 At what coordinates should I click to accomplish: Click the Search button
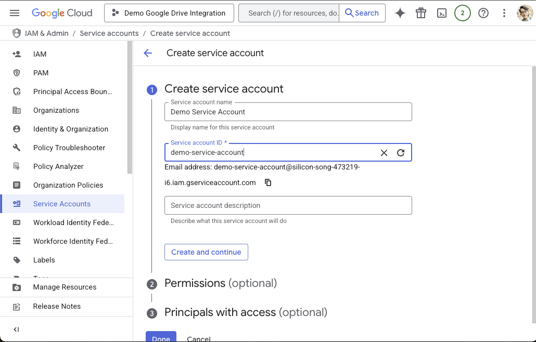362,13
